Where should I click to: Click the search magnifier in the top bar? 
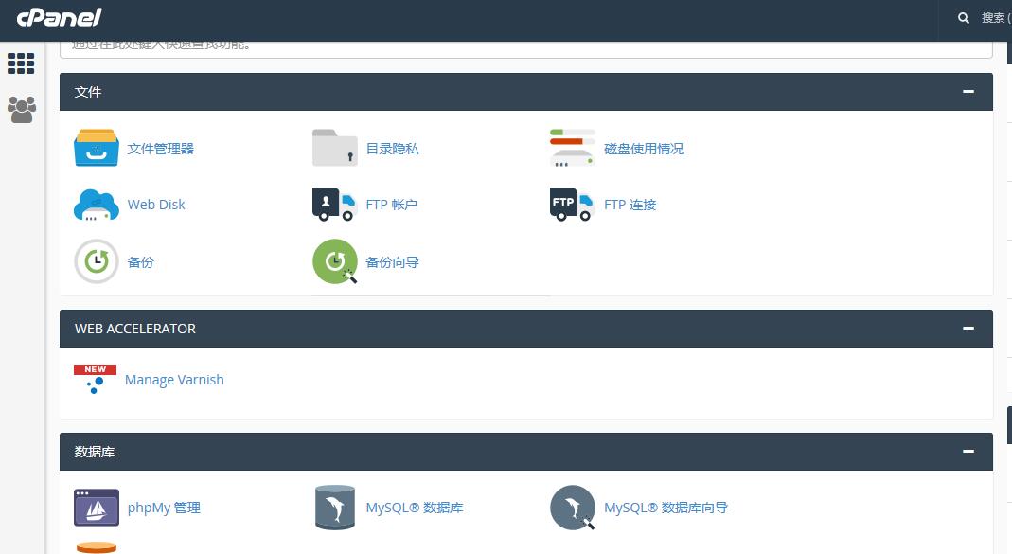tap(963, 18)
